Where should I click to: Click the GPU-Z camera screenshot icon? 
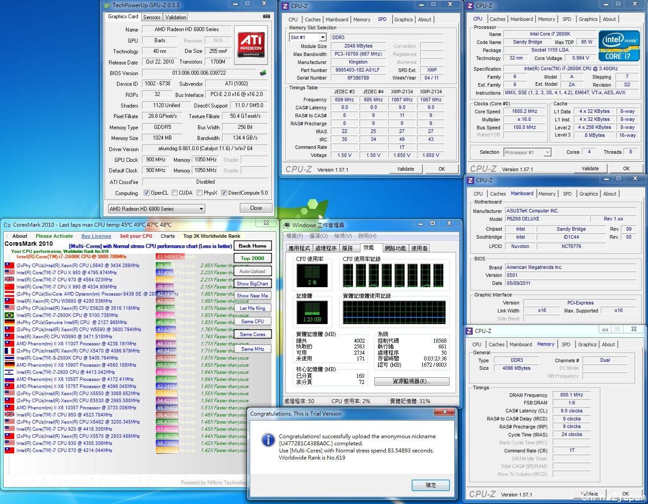pos(266,16)
